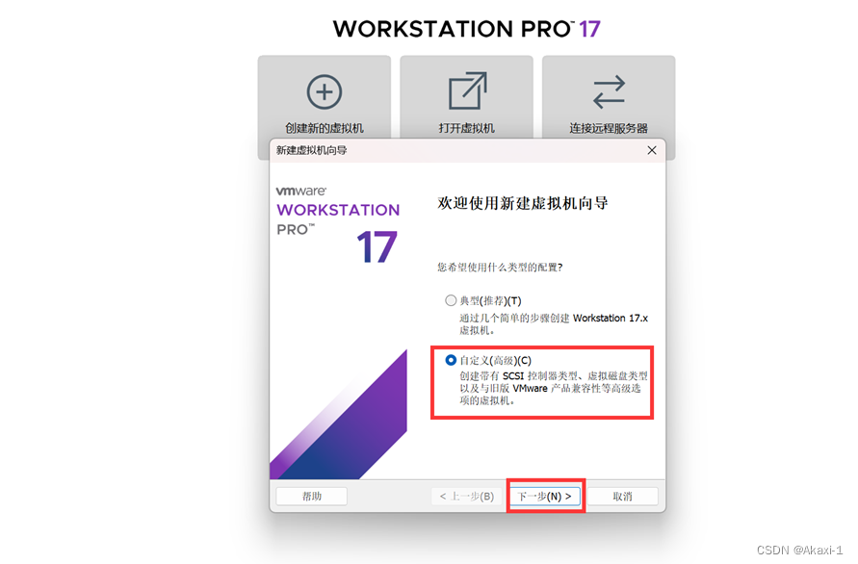The image size is (858, 564).
Task: Click the 创建新的虚拟机 tile label
Action: pos(325,128)
